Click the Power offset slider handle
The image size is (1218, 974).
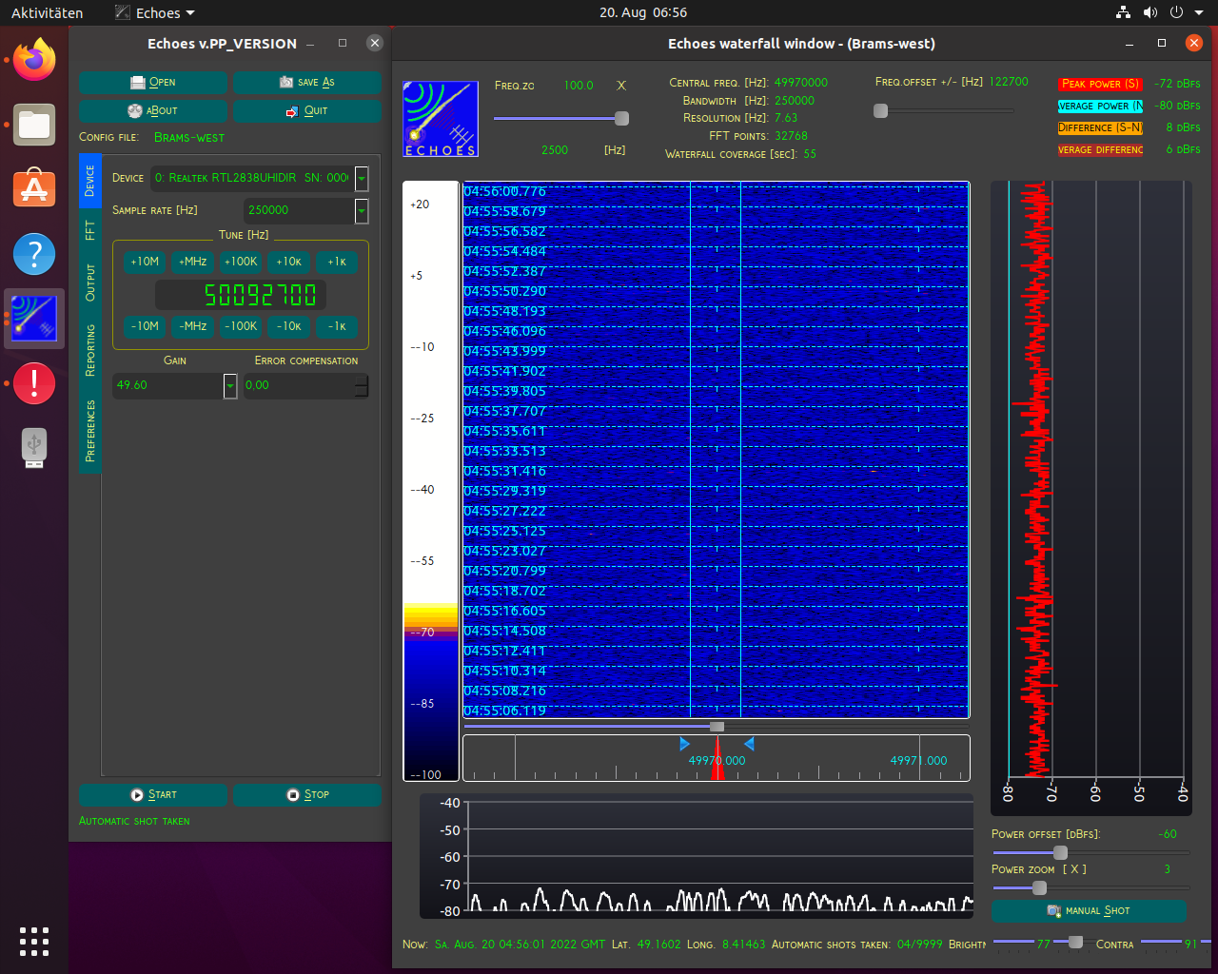click(1060, 853)
